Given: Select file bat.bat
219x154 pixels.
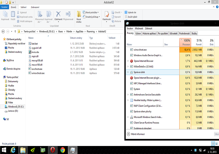Looking at the screenshot, I should [35, 44].
